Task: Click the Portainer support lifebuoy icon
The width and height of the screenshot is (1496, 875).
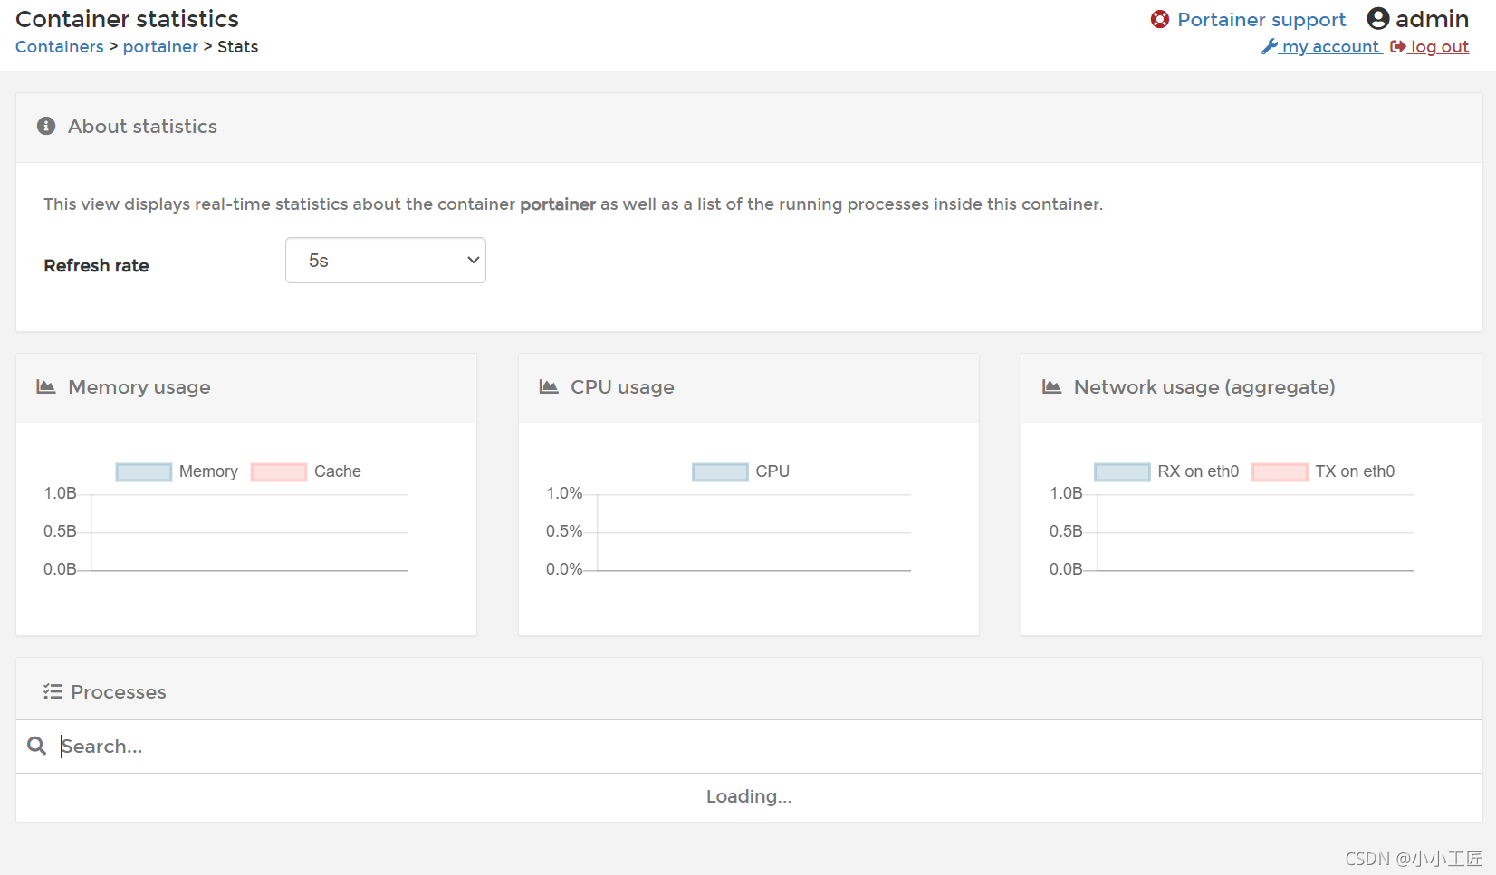Action: pos(1159,20)
